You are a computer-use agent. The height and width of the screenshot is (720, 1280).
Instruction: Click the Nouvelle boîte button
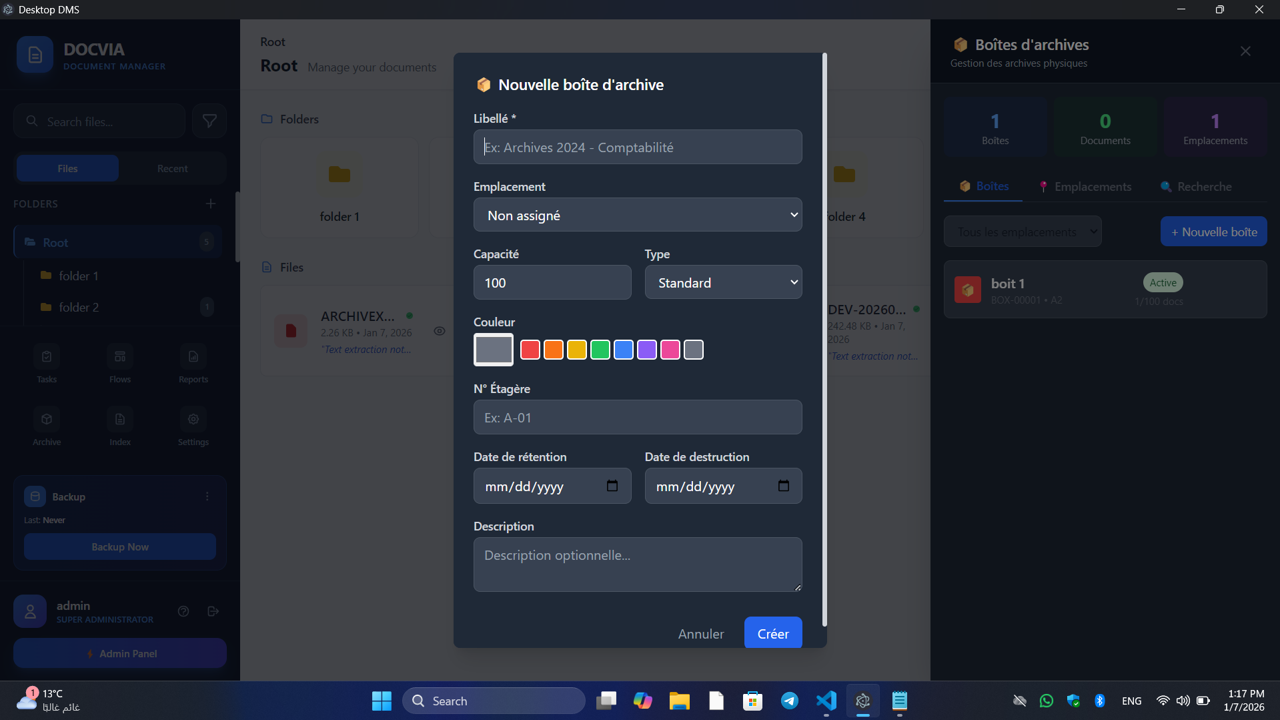(1214, 232)
